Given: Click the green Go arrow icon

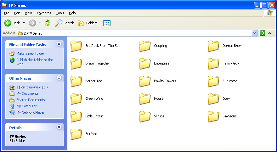Looking at the screenshot, I should coord(263,33).
